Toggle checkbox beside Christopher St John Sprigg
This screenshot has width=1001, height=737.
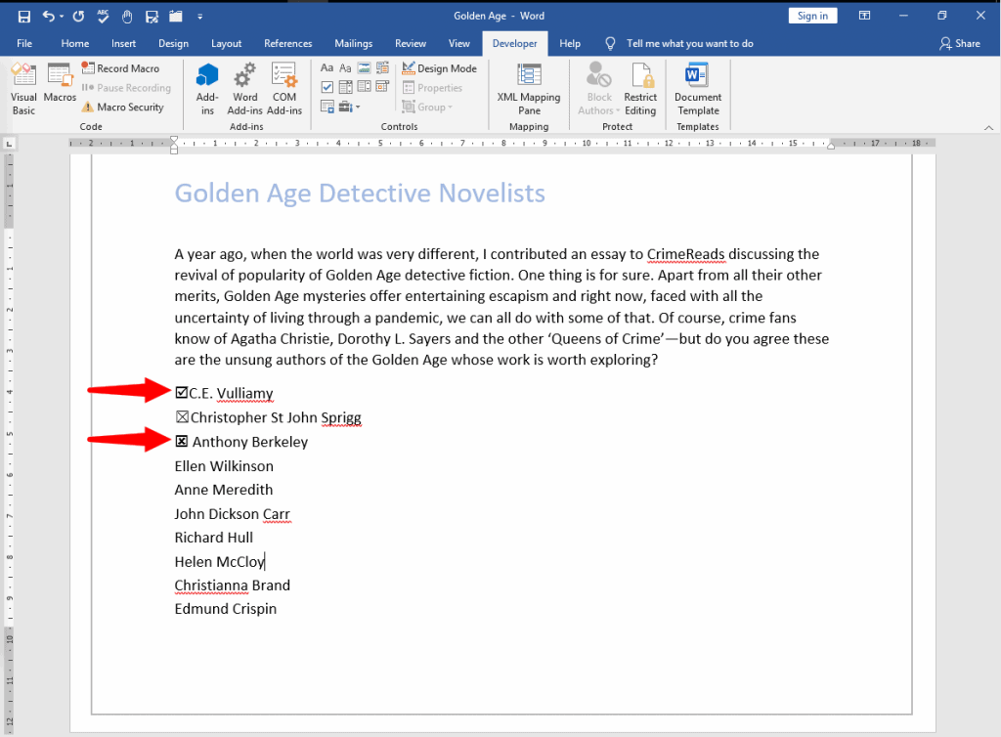point(182,417)
